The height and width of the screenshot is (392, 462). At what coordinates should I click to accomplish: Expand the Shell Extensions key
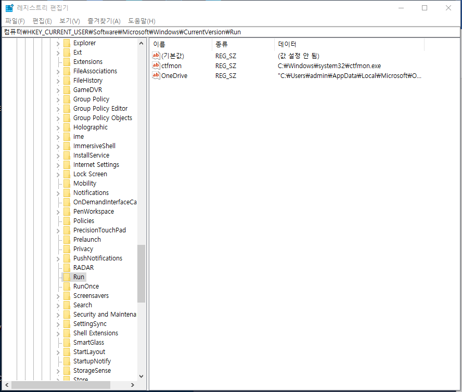[58, 333]
